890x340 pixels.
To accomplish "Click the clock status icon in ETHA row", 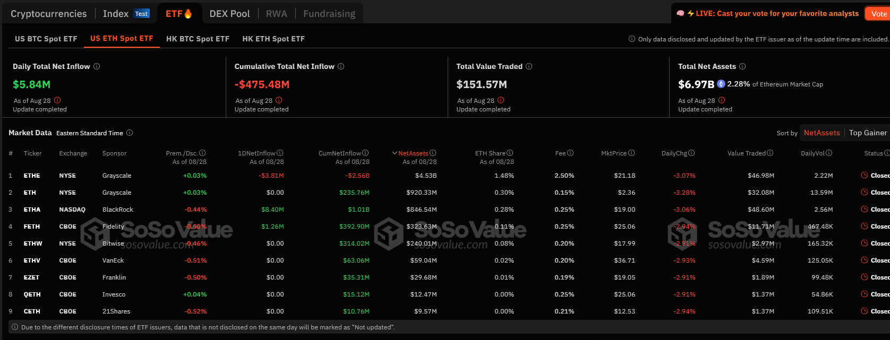I will tap(865, 209).
